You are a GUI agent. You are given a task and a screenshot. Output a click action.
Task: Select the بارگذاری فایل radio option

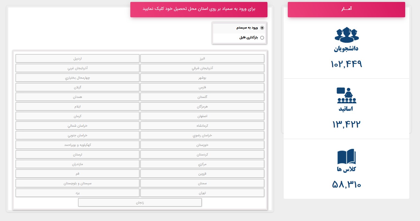click(262, 38)
